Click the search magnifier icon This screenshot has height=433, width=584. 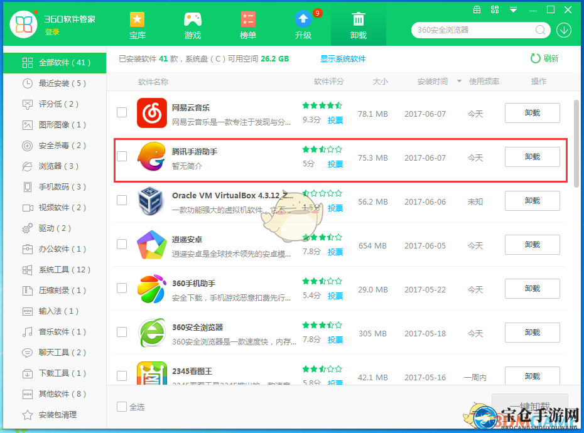click(x=540, y=30)
